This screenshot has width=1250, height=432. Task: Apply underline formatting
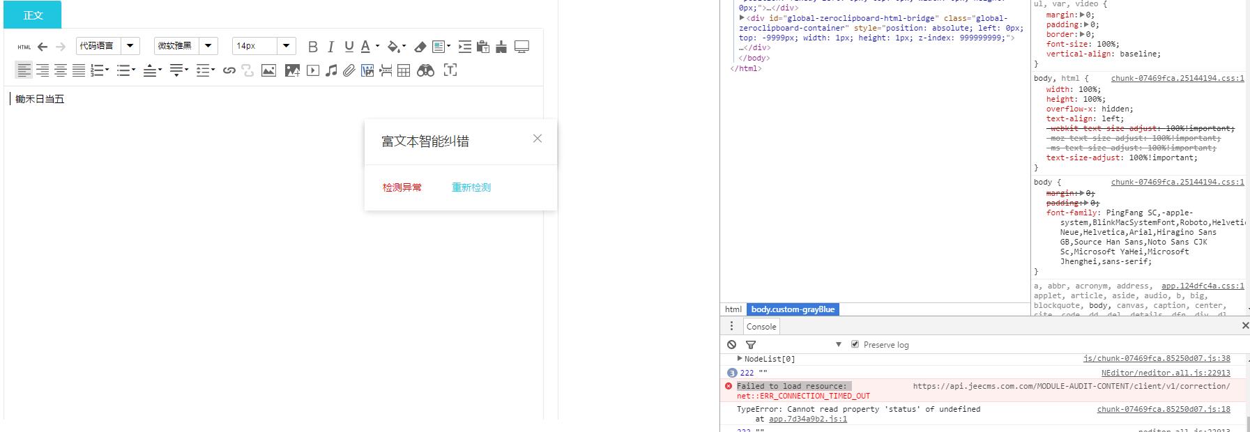coord(349,47)
